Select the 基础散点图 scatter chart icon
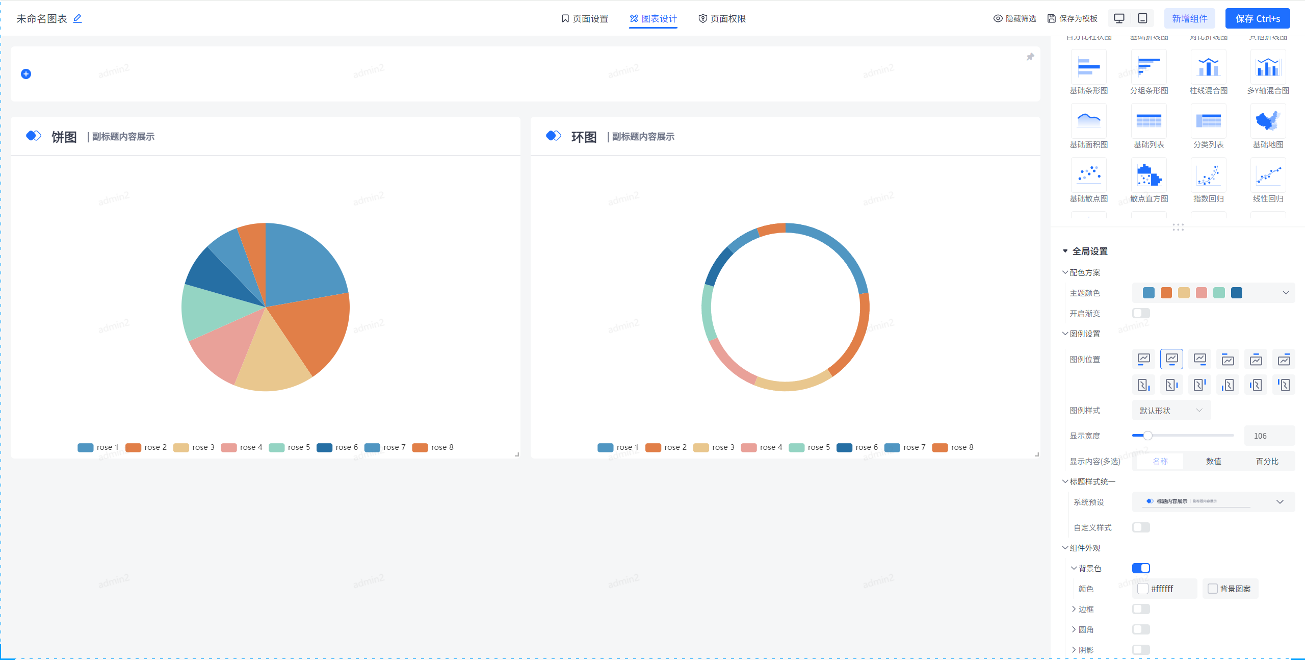1305x660 pixels. pos(1088,176)
